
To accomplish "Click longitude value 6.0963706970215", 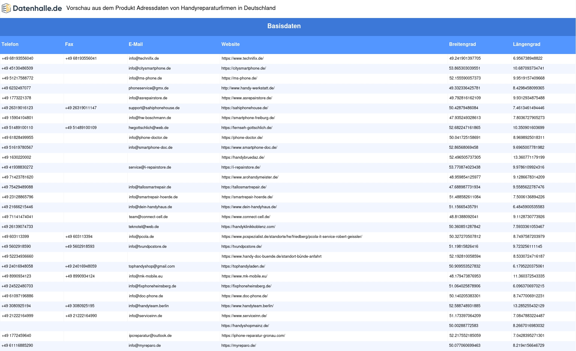I will click(x=529, y=286).
